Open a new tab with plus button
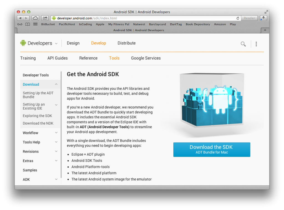 point(265,30)
